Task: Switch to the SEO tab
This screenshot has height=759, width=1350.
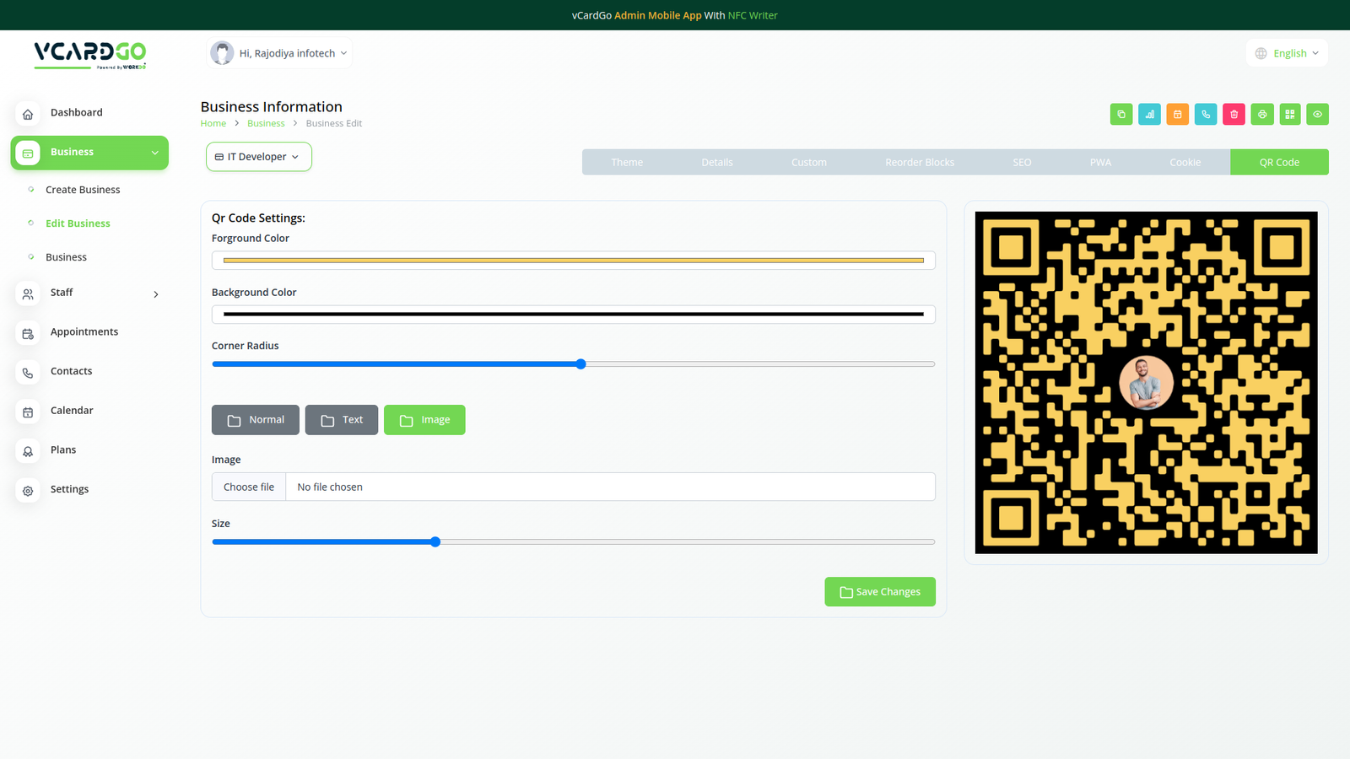Action: (x=1022, y=163)
